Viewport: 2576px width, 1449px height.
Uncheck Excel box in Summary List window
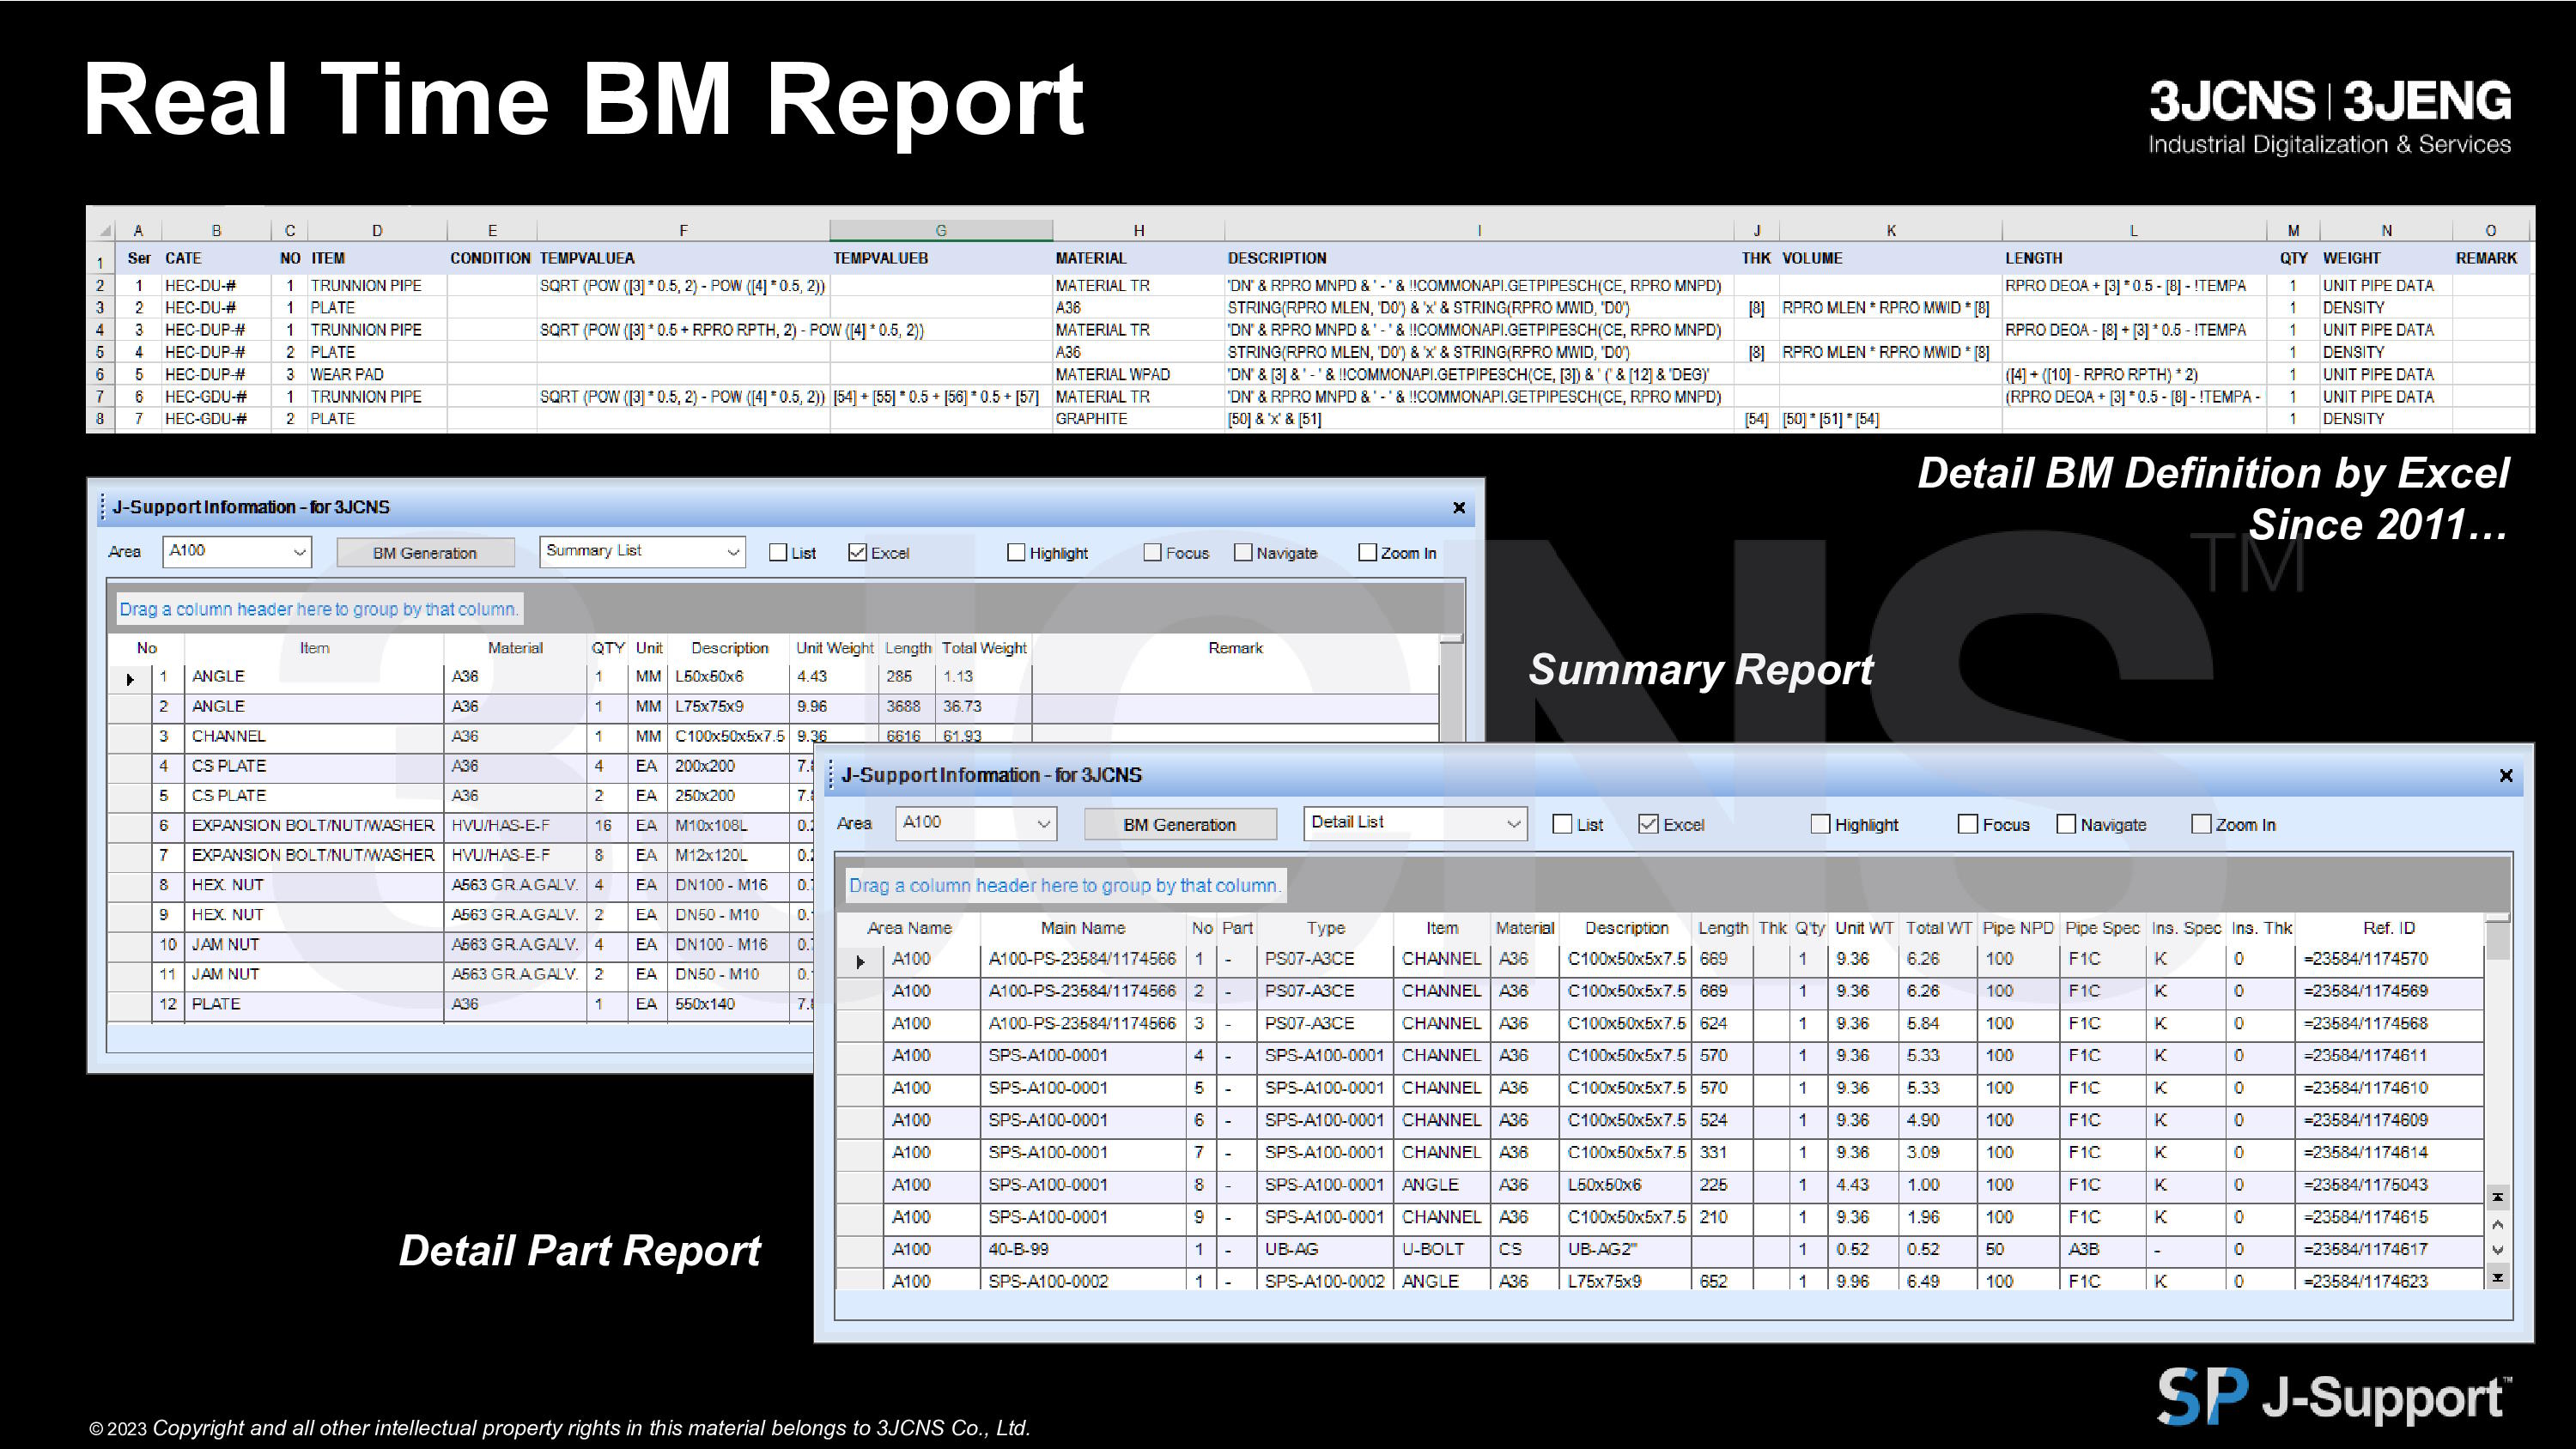coord(857,553)
